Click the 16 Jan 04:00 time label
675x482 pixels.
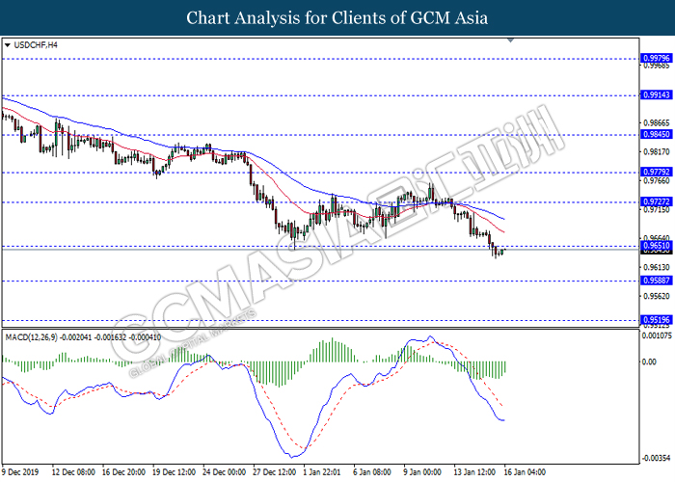point(525,472)
